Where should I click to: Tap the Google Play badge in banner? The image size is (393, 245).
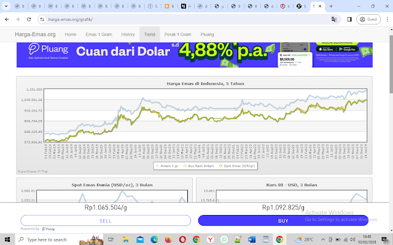[x=347, y=49]
